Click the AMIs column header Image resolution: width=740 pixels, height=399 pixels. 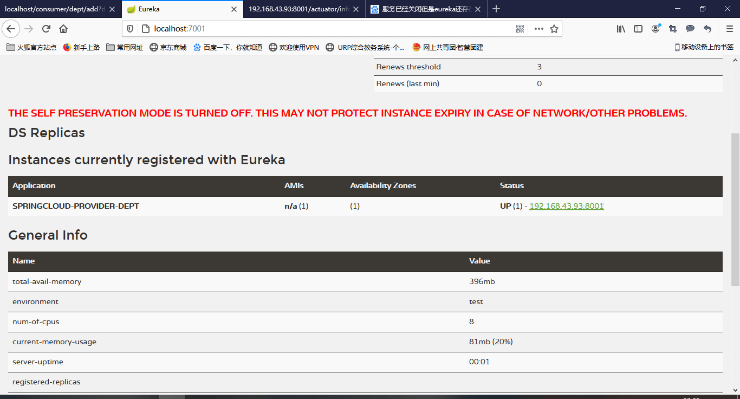coord(294,185)
